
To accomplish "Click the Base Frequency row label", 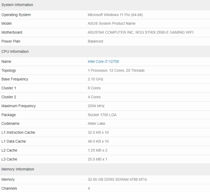I will 15,79.
